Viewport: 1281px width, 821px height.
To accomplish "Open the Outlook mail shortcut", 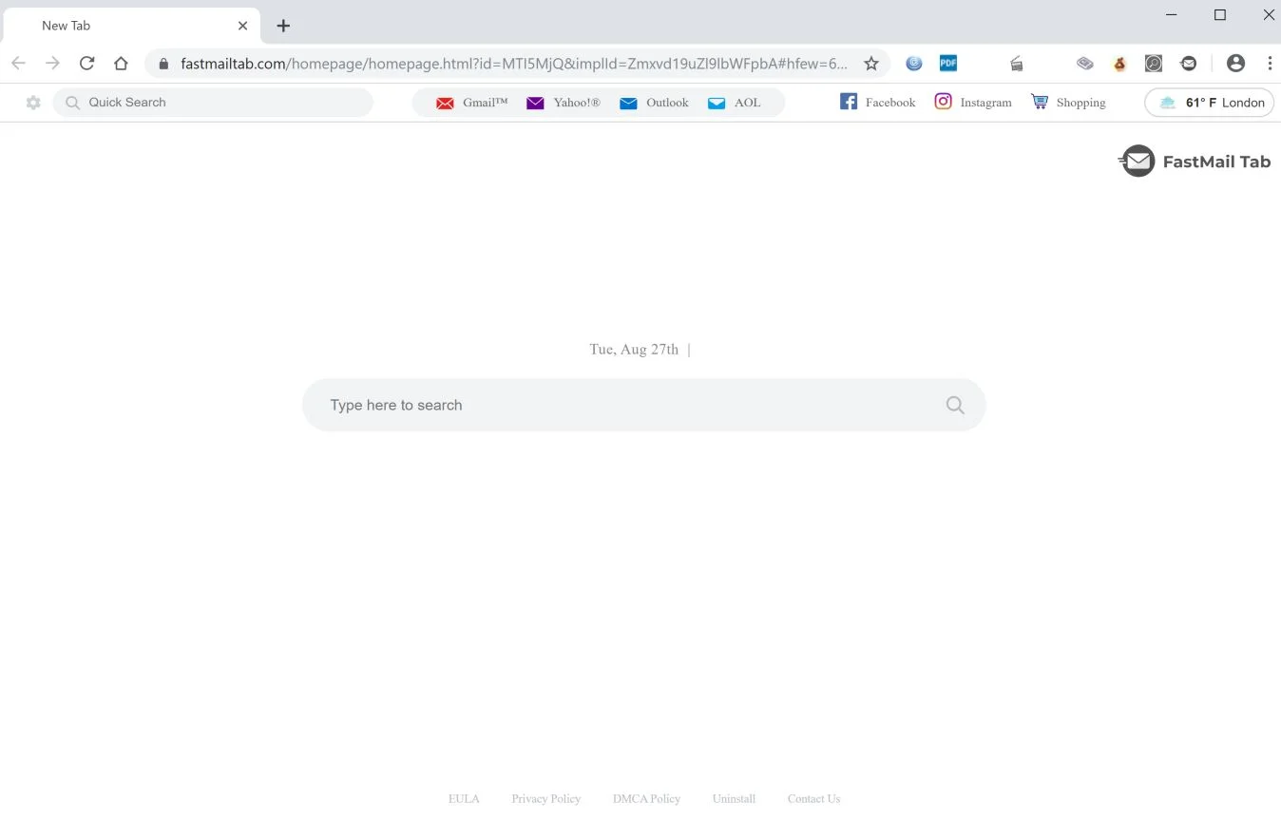I will [x=654, y=103].
